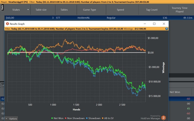194x121 pixels.
Task: Maximize the Results Graph window
Action: click(154, 24)
